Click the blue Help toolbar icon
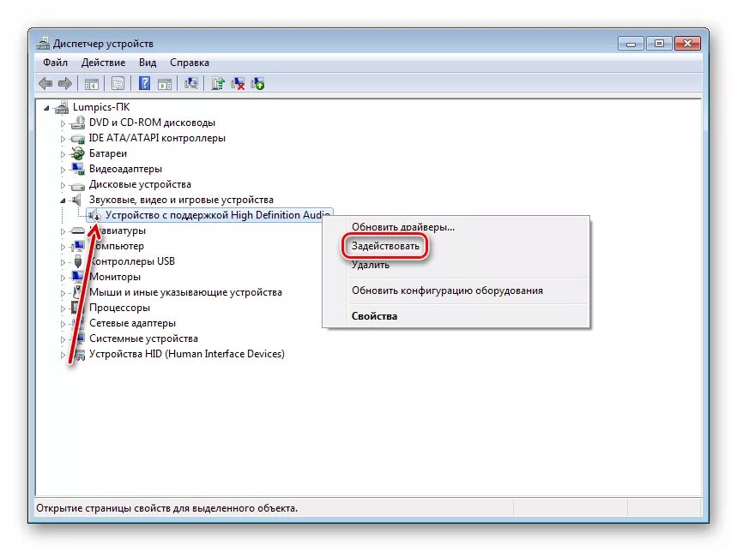The width and height of the screenshot is (737, 551). (145, 83)
